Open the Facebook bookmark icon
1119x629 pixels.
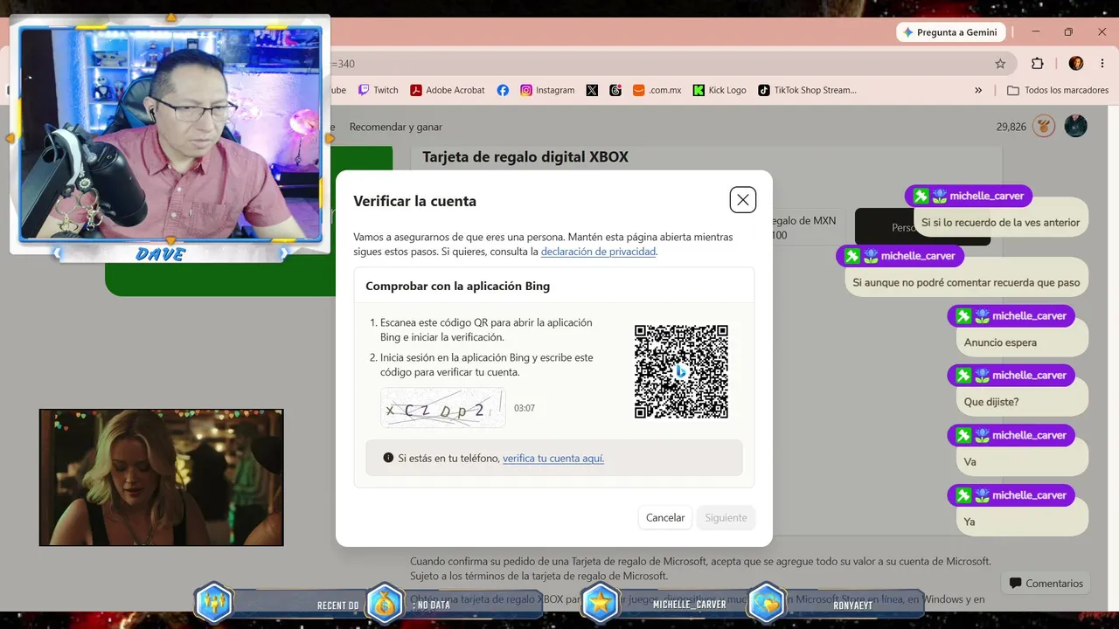point(503,90)
